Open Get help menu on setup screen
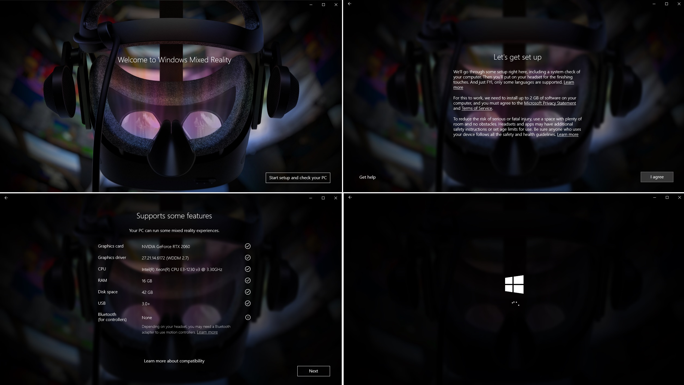Viewport: 684px width, 385px height. click(x=367, y=177)
